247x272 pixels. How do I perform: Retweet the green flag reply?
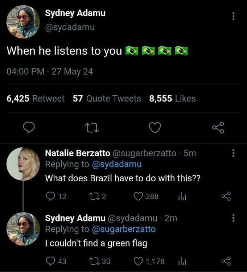93,261
